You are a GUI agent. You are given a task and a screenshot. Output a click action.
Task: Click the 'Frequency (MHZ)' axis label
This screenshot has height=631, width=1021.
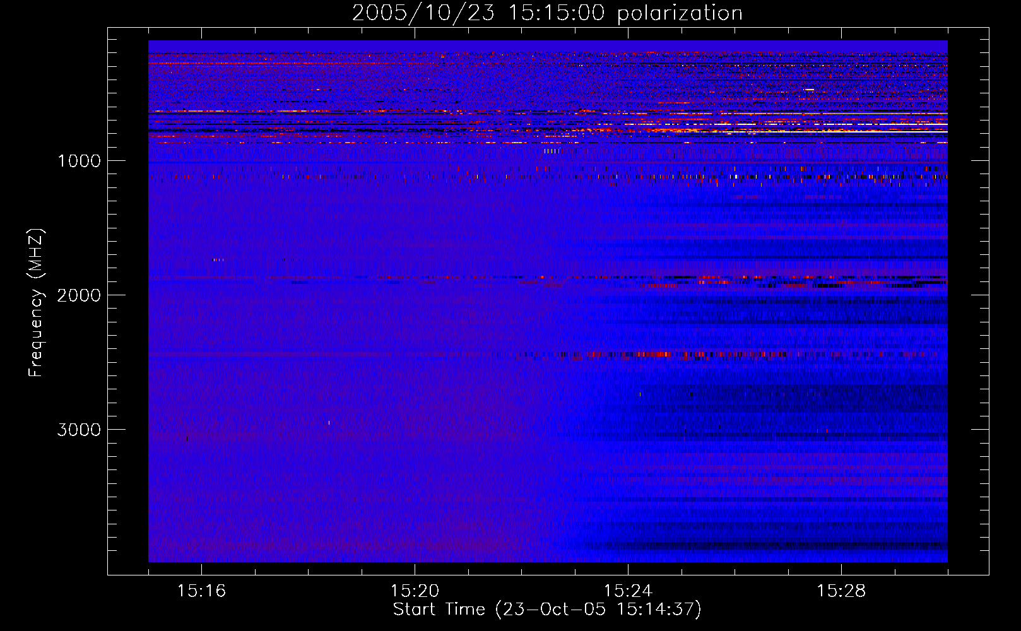36,303
